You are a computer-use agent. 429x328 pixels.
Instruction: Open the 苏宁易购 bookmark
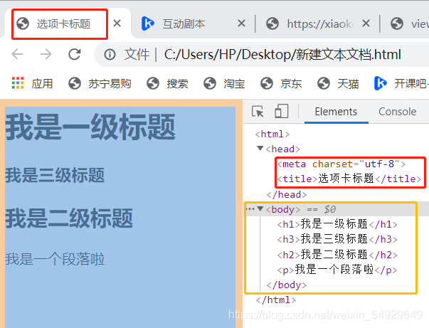coord(100,83)
